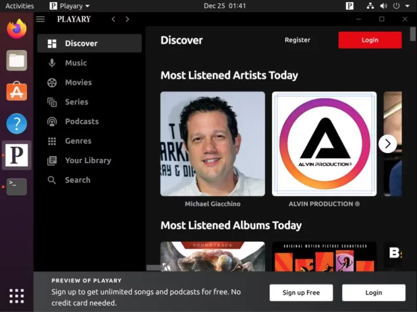Select Movies in sidebar
The height and width of the screenshot is (312, 417).
click(89, 82)
